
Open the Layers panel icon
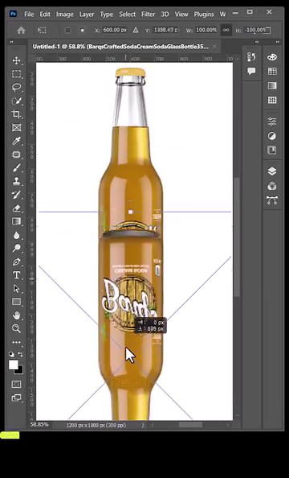tap(272, 171)
